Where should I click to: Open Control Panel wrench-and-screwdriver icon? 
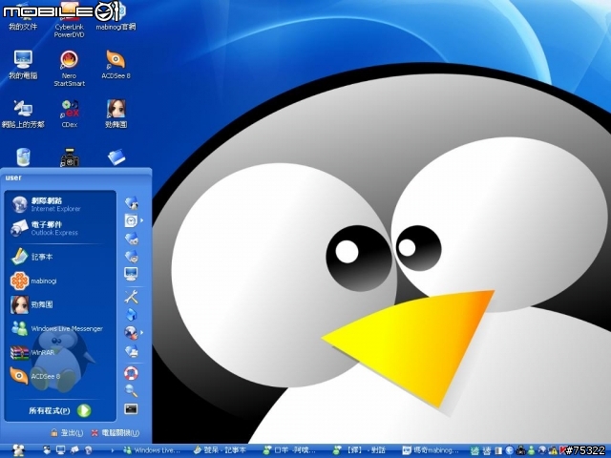click(132, 297)
